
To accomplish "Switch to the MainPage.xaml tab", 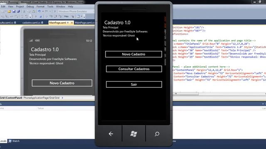I will [x=57, y=23].
